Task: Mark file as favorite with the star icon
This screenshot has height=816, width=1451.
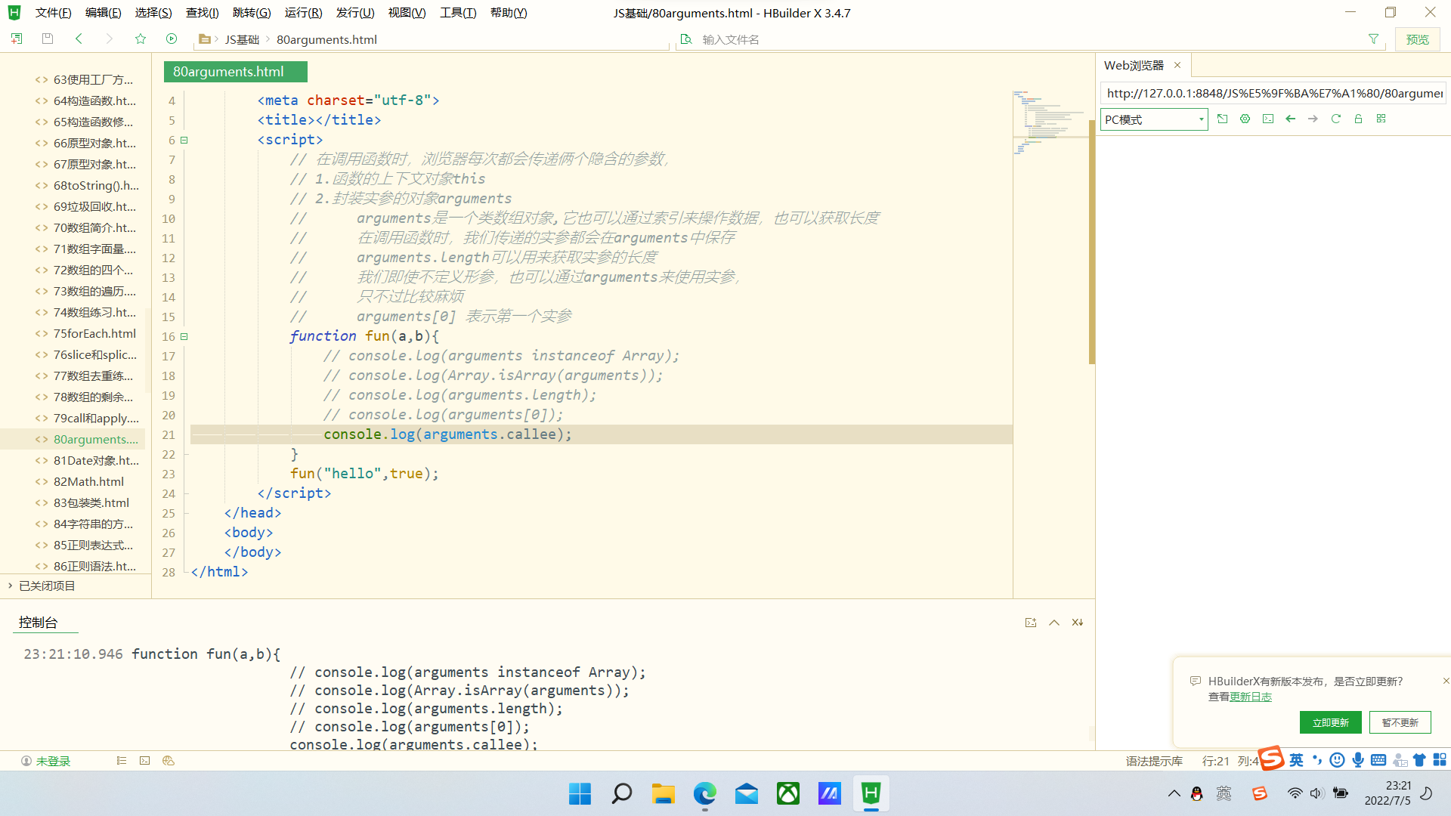Action: tap(141, 39)
